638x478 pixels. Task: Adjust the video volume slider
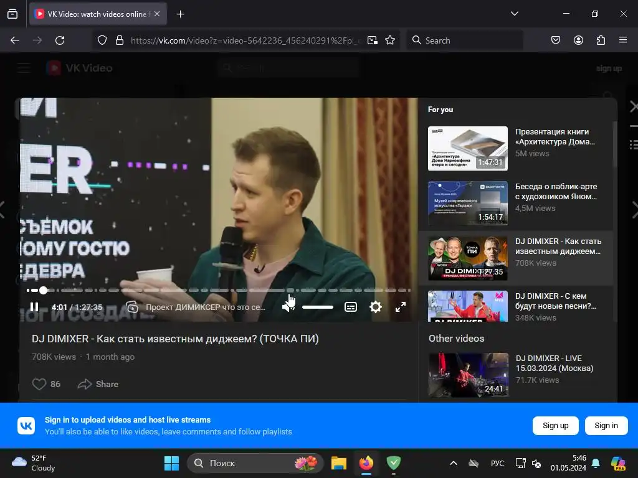click(318, 307)
